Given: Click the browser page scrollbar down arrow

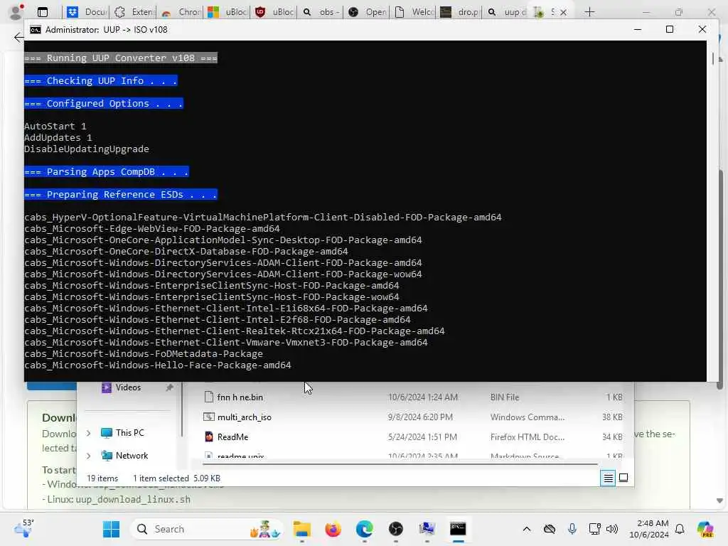Looking at the screenshot, I should (x=719, y=500).
